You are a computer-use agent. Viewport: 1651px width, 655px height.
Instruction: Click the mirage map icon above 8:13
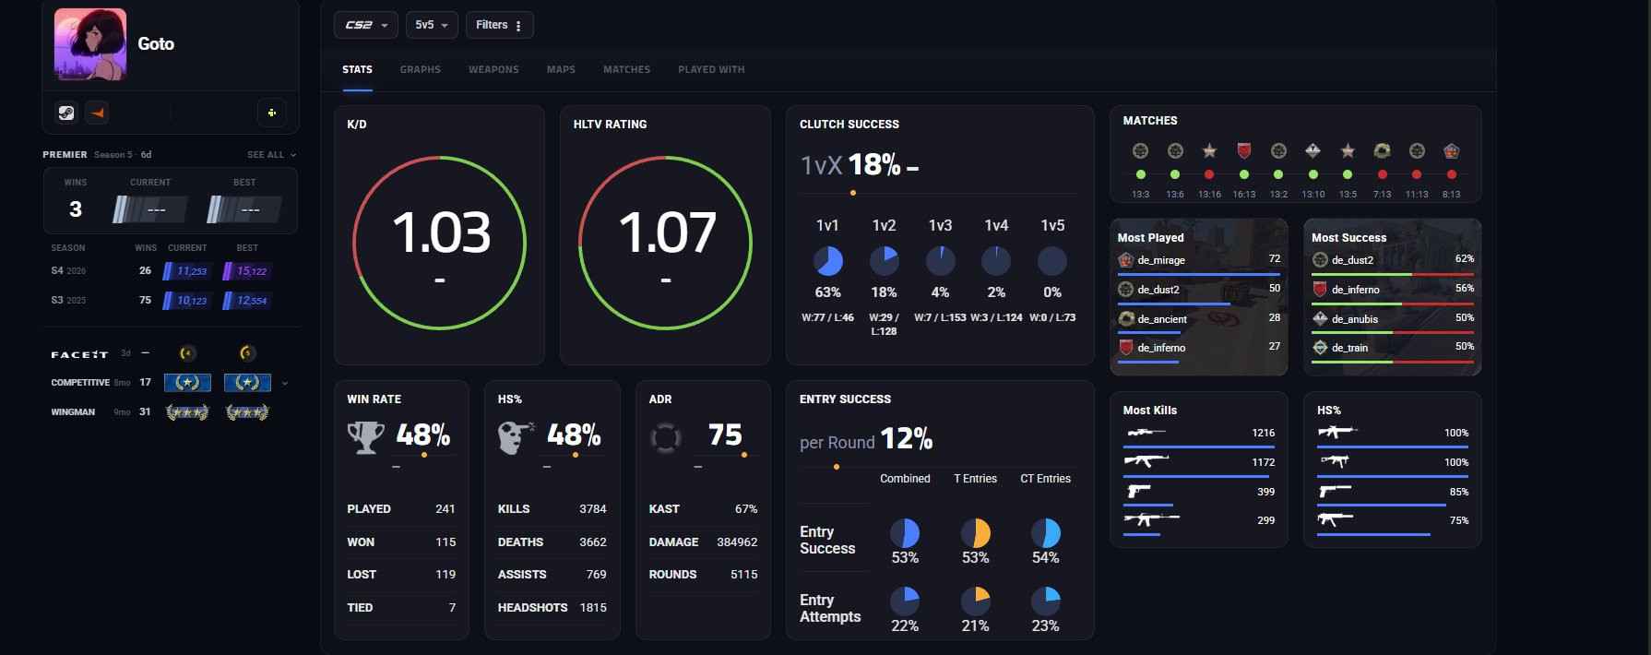(1451, 150)
